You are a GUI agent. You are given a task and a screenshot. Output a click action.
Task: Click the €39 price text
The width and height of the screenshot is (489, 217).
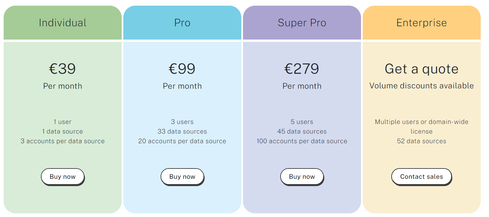click(x=62, y=69)
